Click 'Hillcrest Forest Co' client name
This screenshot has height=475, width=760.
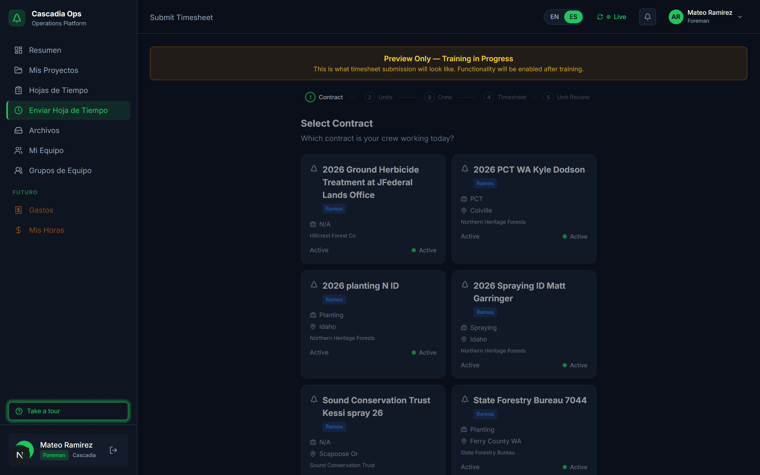[x=332, y=236]
